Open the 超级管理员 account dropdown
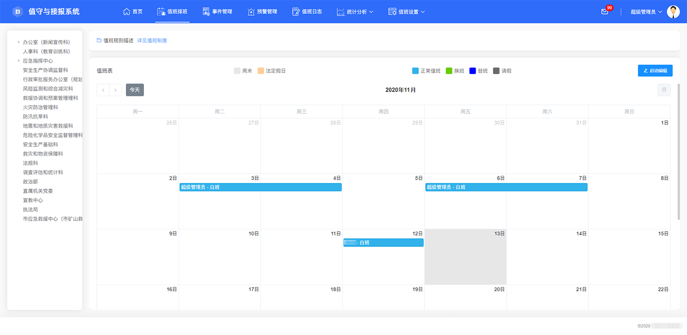Screen dimensions: 687x335 point(646,12)
